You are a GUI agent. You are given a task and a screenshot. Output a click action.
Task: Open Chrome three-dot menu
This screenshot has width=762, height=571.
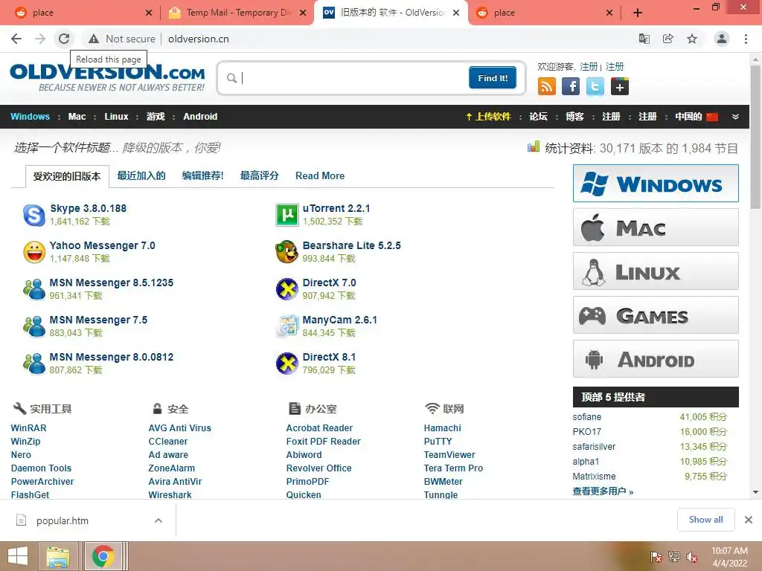pyautogui.click(x=746, y=39)
